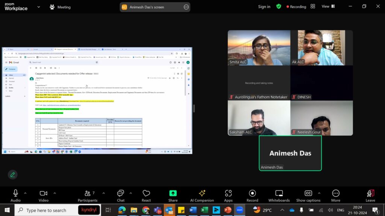Viewport: 385px width, 216px height.
Task: Start sharing with Share button
Action: click(x=173, y=195)
